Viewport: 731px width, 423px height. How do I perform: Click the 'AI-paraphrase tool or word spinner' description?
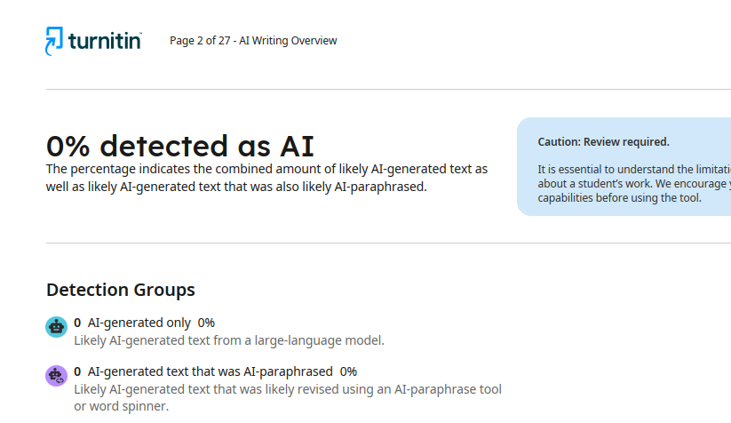point(288,397)
